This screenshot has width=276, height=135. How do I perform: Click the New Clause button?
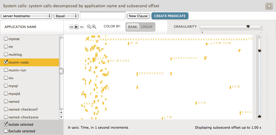point(138,16)
